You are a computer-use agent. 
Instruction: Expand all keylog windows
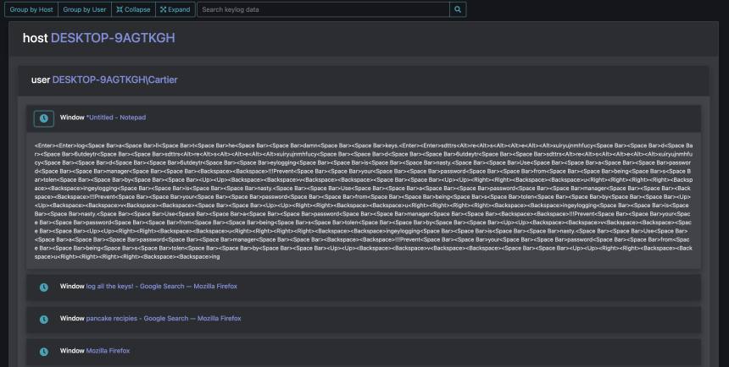175,9
